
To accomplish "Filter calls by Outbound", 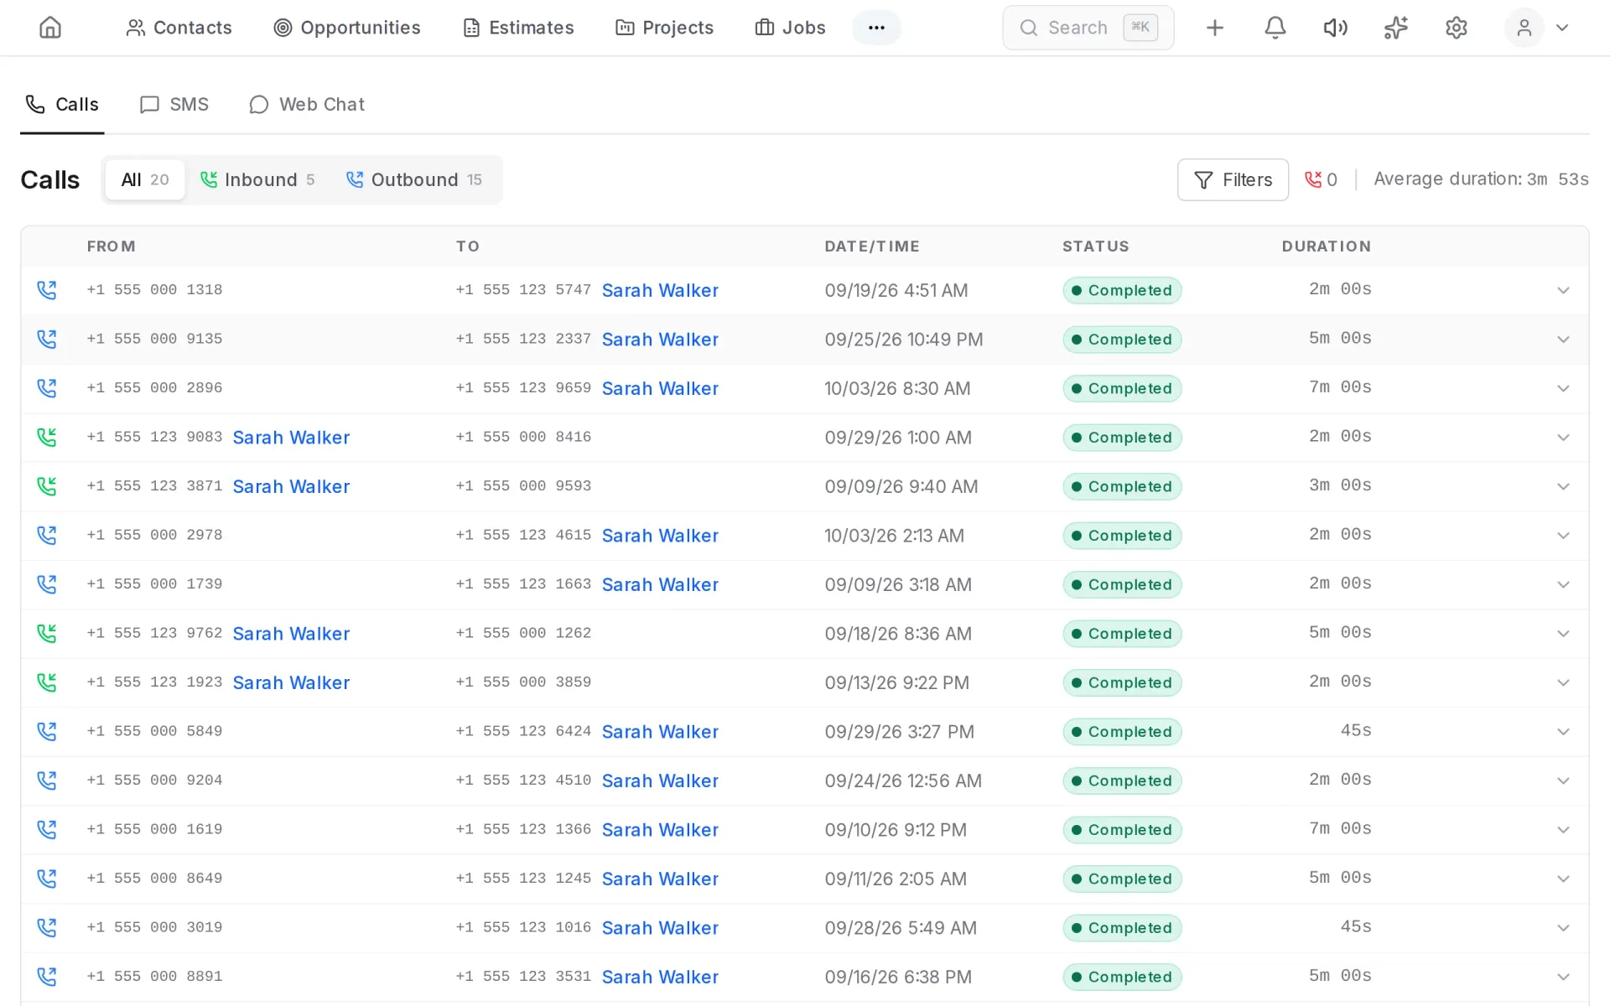I will point(414,179).
